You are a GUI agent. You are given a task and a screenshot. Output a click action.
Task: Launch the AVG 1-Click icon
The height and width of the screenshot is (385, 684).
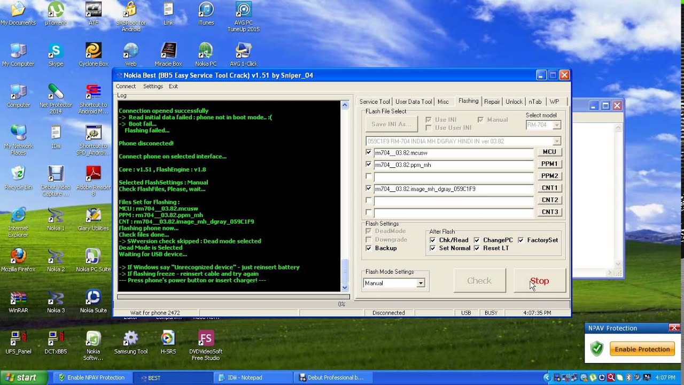coord(244,55)
